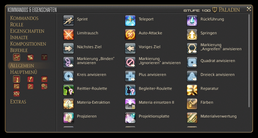Click the Kreis anvisieren icon
Image resolution: width=258 pixels, height=138 pixels.
(69, 76)
